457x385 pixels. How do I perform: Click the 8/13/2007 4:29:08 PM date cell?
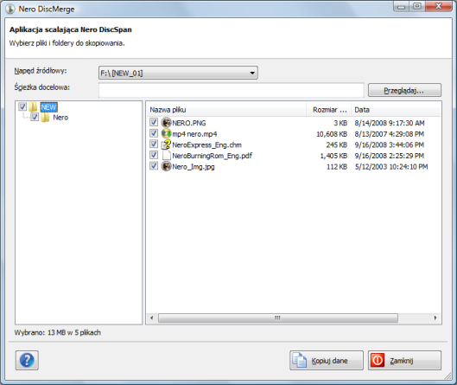389,134
